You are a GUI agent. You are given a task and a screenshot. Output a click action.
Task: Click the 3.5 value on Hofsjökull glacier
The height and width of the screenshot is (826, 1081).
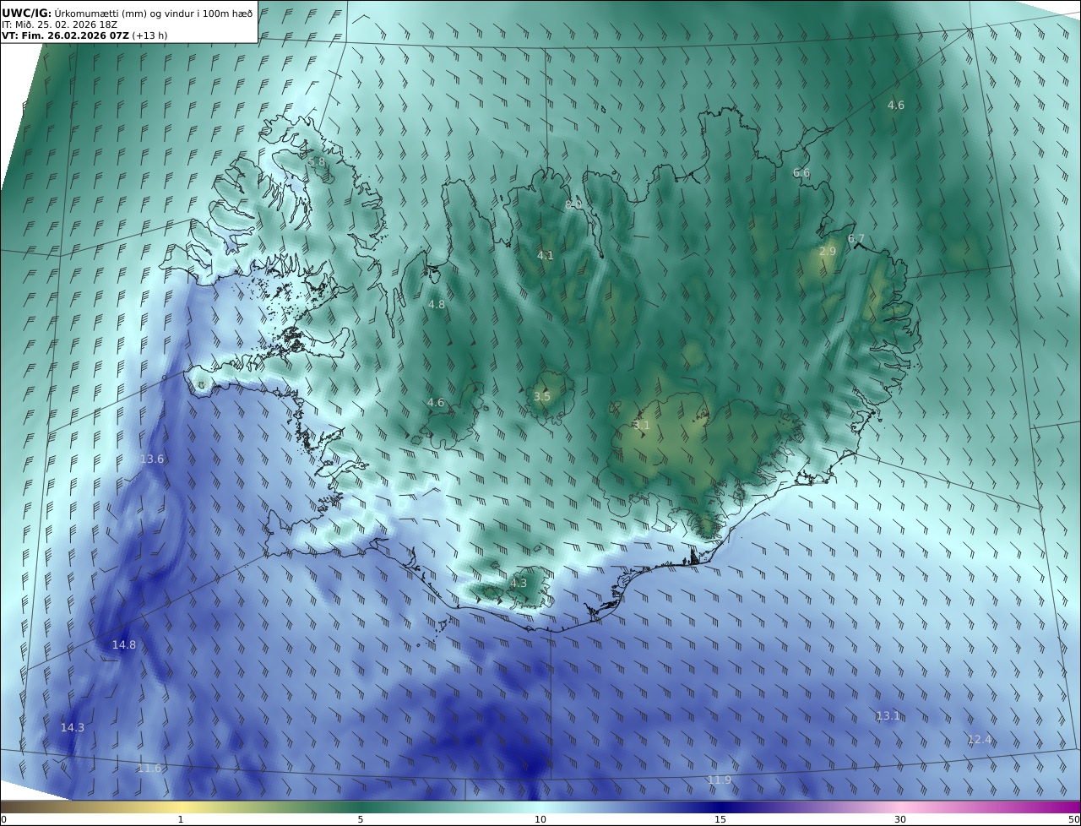[x=542, y=396]
